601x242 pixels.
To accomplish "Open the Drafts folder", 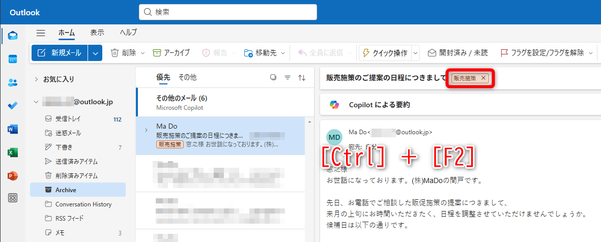I will pyautogui.click(x=78, y=147).
